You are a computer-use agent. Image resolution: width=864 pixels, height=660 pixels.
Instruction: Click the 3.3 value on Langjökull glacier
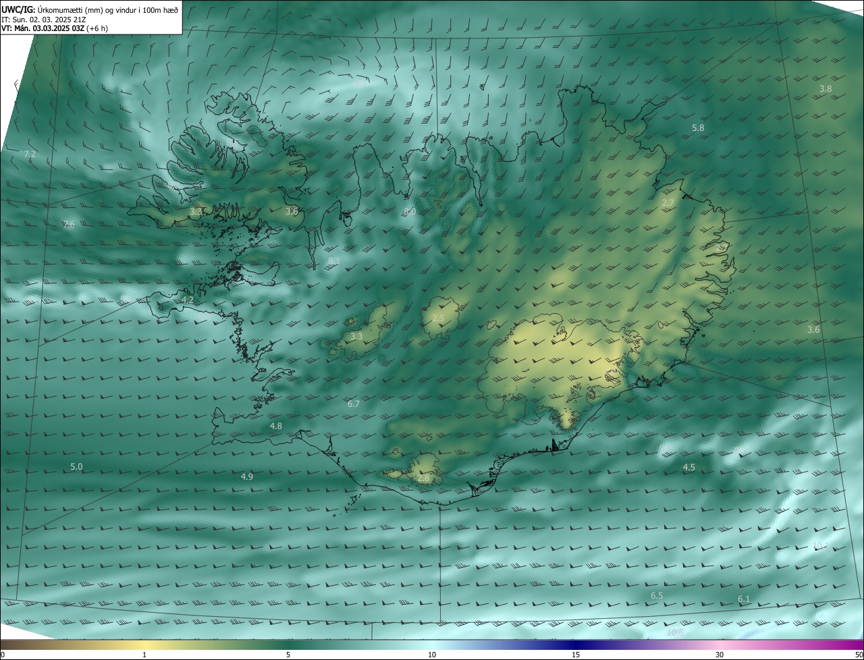pyautogui.click(x=356, y=336)
